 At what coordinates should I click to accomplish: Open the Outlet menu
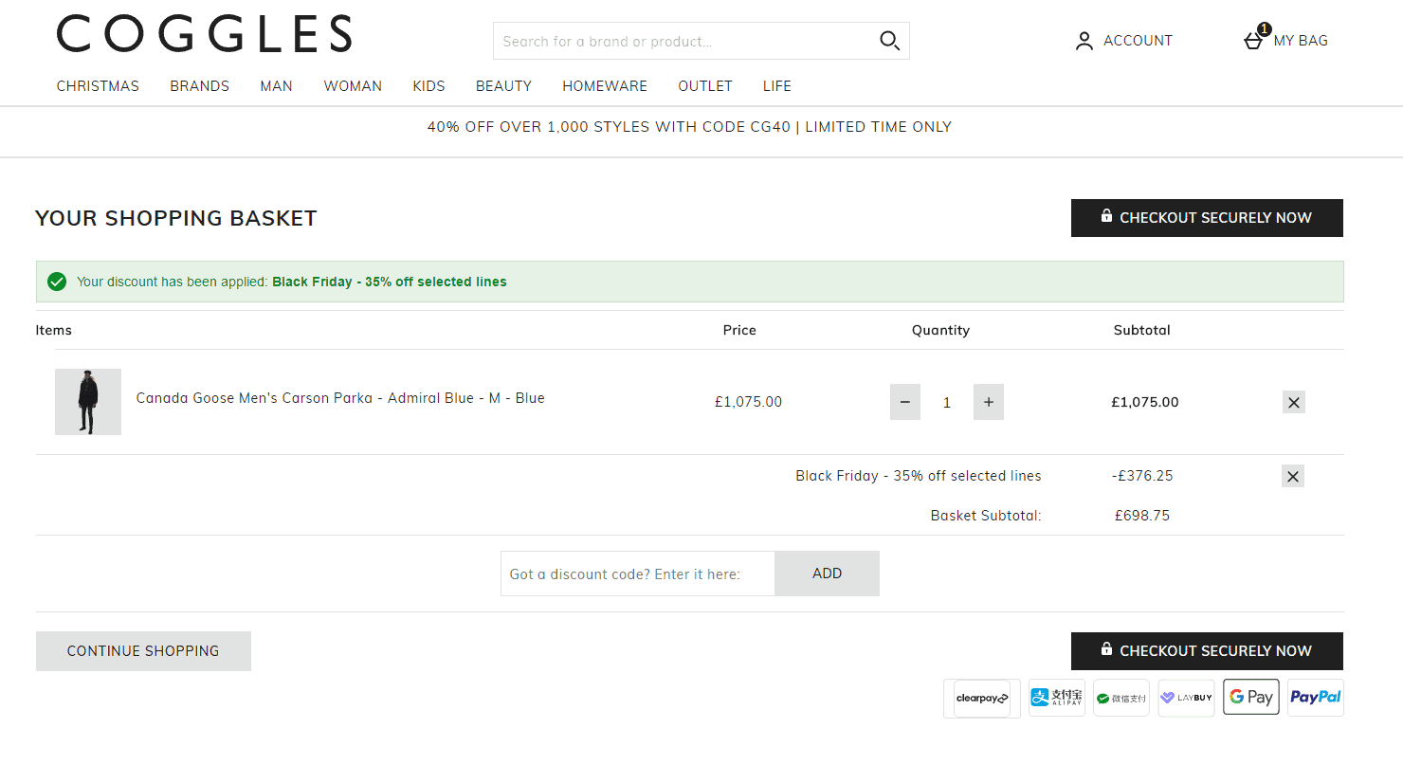point(705,86)
